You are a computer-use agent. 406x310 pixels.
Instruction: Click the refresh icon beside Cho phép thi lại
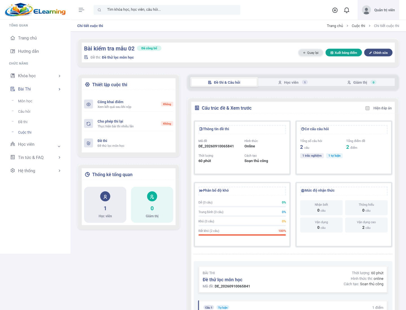[x=89, y=124]
